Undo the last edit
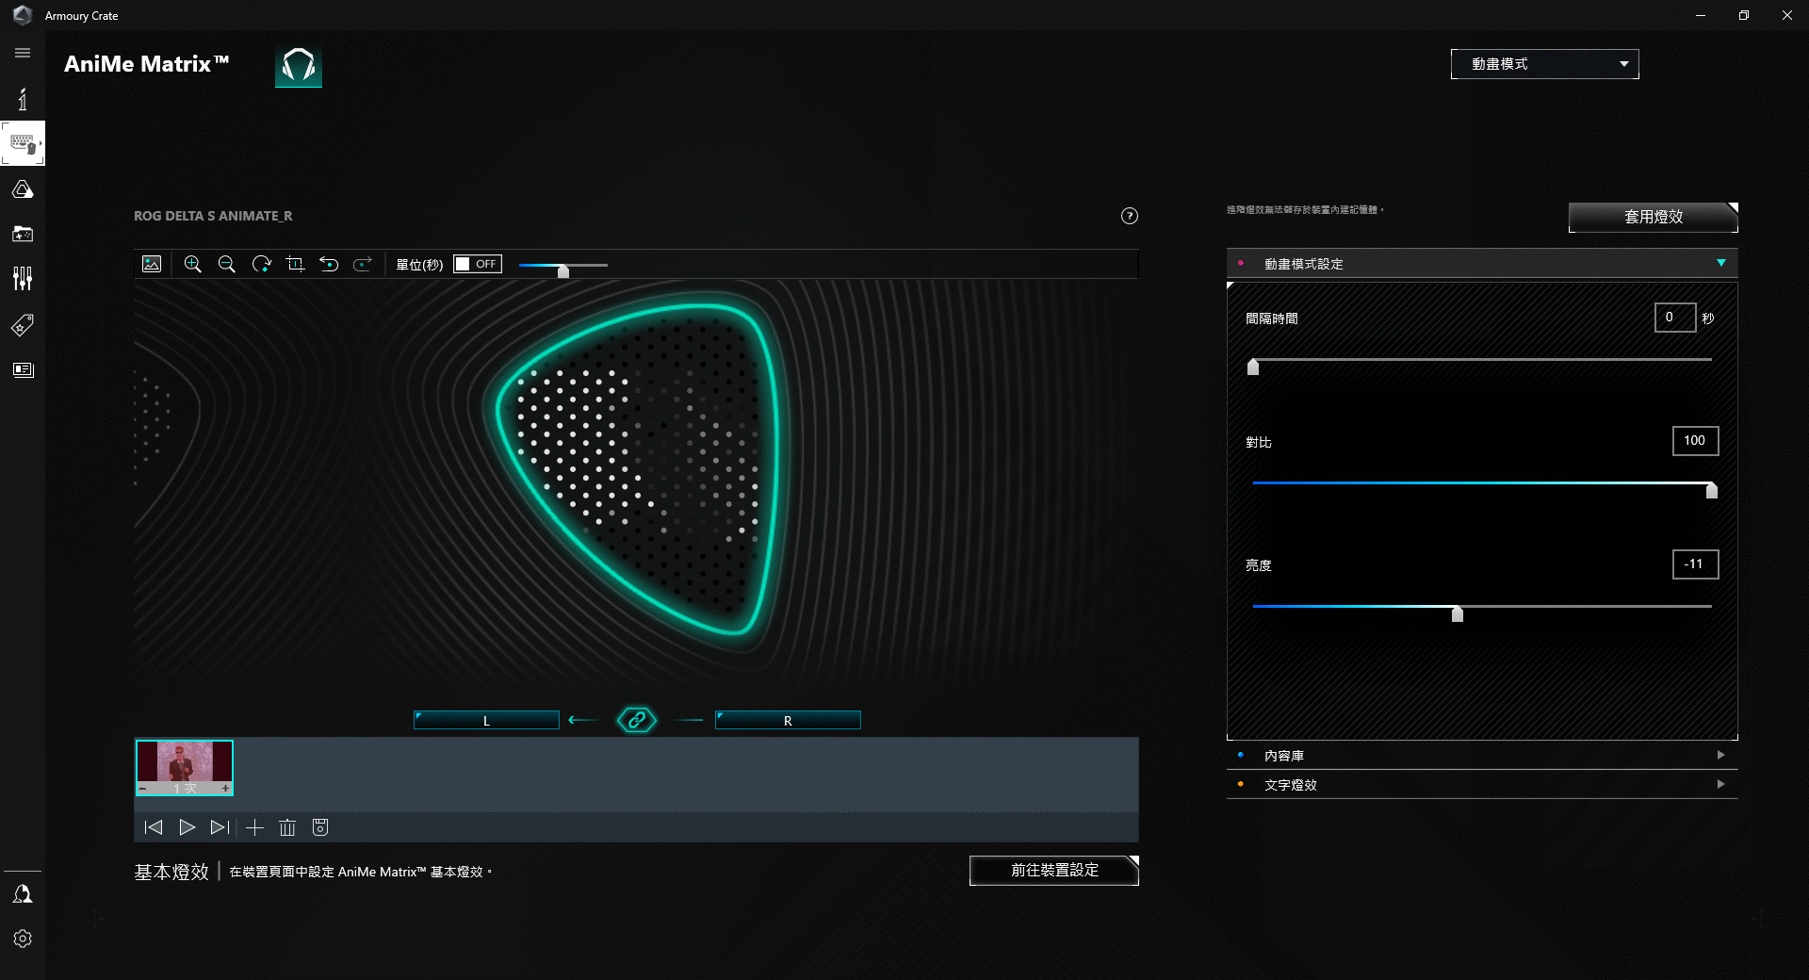The width and height of the screenshot is (1809, 980). (329, 264)
